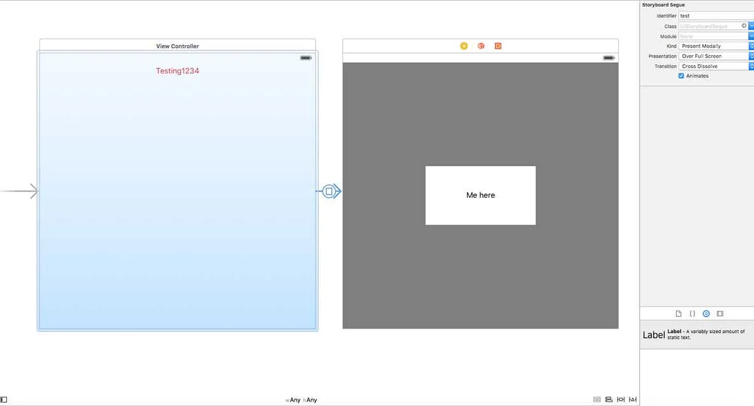Show the Media library icon

pyautogui.click(x=720, y=313)
